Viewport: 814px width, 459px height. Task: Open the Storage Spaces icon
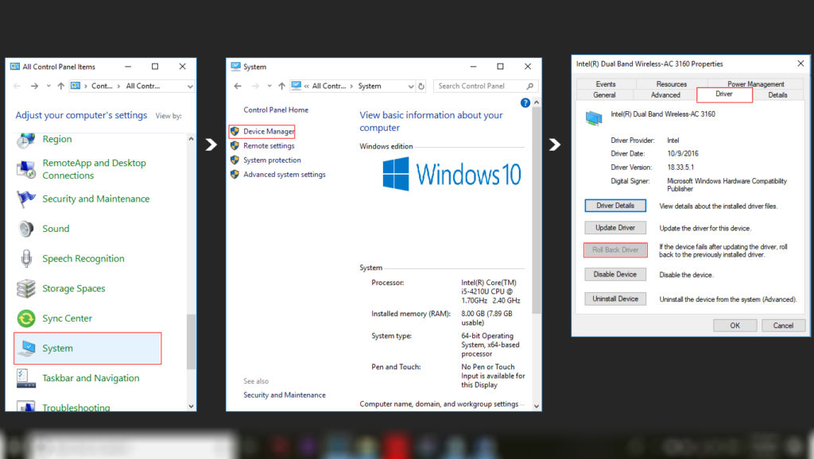26,289
